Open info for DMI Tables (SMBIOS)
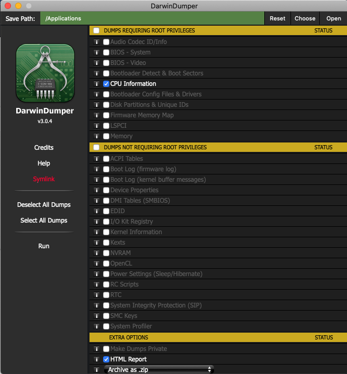The image size is (347, 374). 96,201
